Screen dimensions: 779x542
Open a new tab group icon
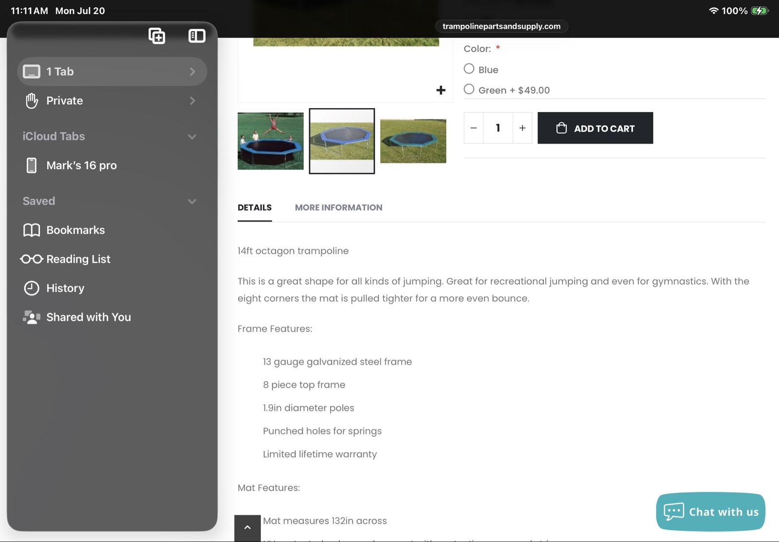coord(157,36)
